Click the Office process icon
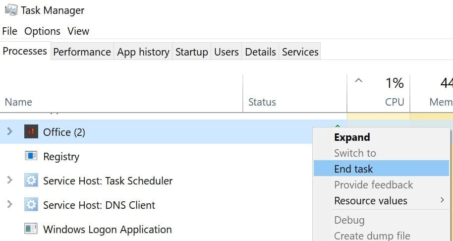The height and width of the screenshot is (241, 453). (x=31, y=132)
